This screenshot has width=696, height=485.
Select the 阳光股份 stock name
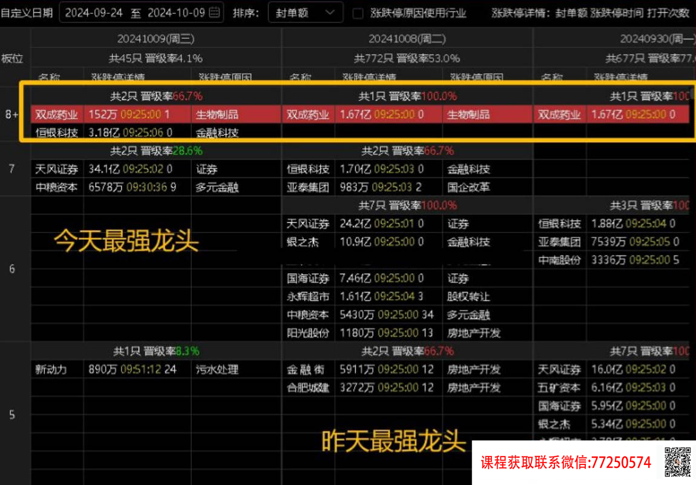(x=307, y=333)
